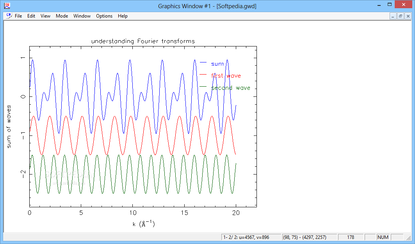
Task: Click the window title 'Graphics Window #1 - [Softpedia.gwd]'
Action: 207,6
